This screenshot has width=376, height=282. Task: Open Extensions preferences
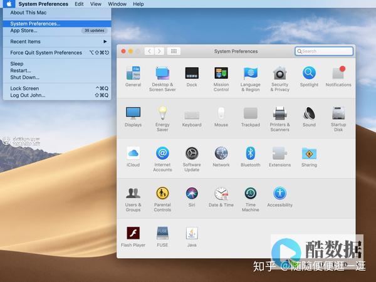[280, 157]
